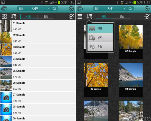Tap the search magnifier in left header
The width and height of the screenshot is (151, 121).
55,9
